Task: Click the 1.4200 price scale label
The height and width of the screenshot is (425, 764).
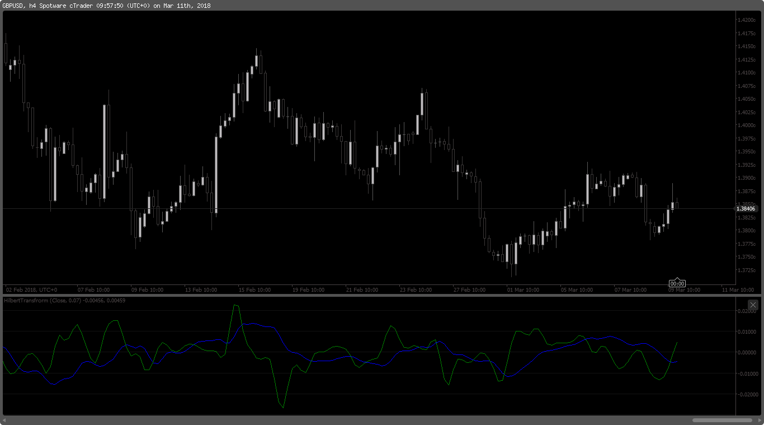Action: [746, 20]
